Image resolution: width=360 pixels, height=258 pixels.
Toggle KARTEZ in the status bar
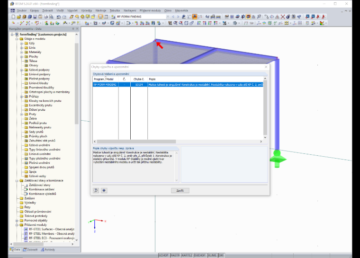187,255
